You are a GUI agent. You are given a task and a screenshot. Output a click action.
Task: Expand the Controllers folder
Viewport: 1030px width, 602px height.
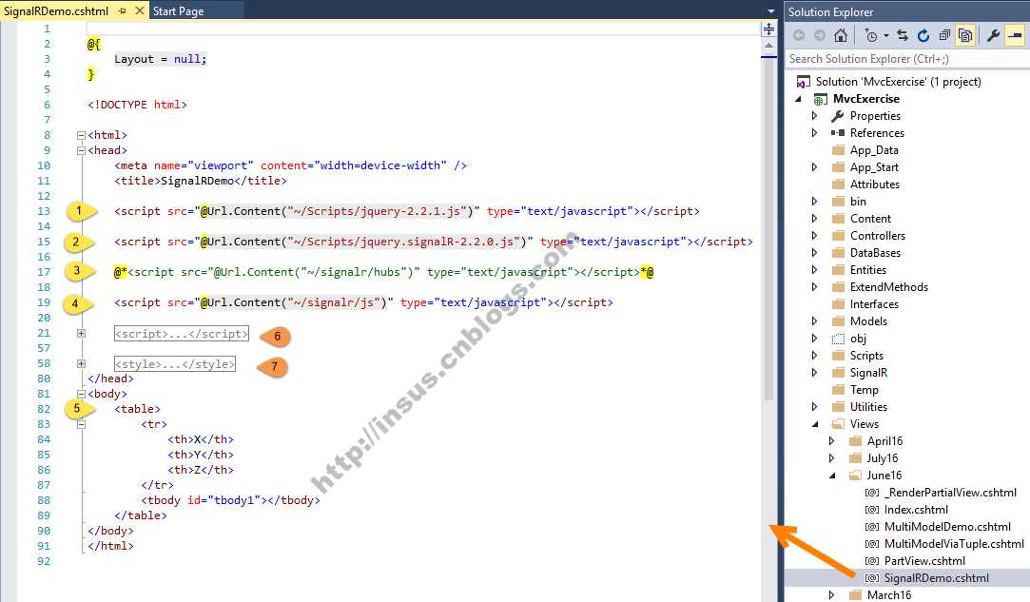tap(814, 235)
